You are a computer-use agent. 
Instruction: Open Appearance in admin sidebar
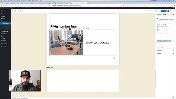(5, 31)
